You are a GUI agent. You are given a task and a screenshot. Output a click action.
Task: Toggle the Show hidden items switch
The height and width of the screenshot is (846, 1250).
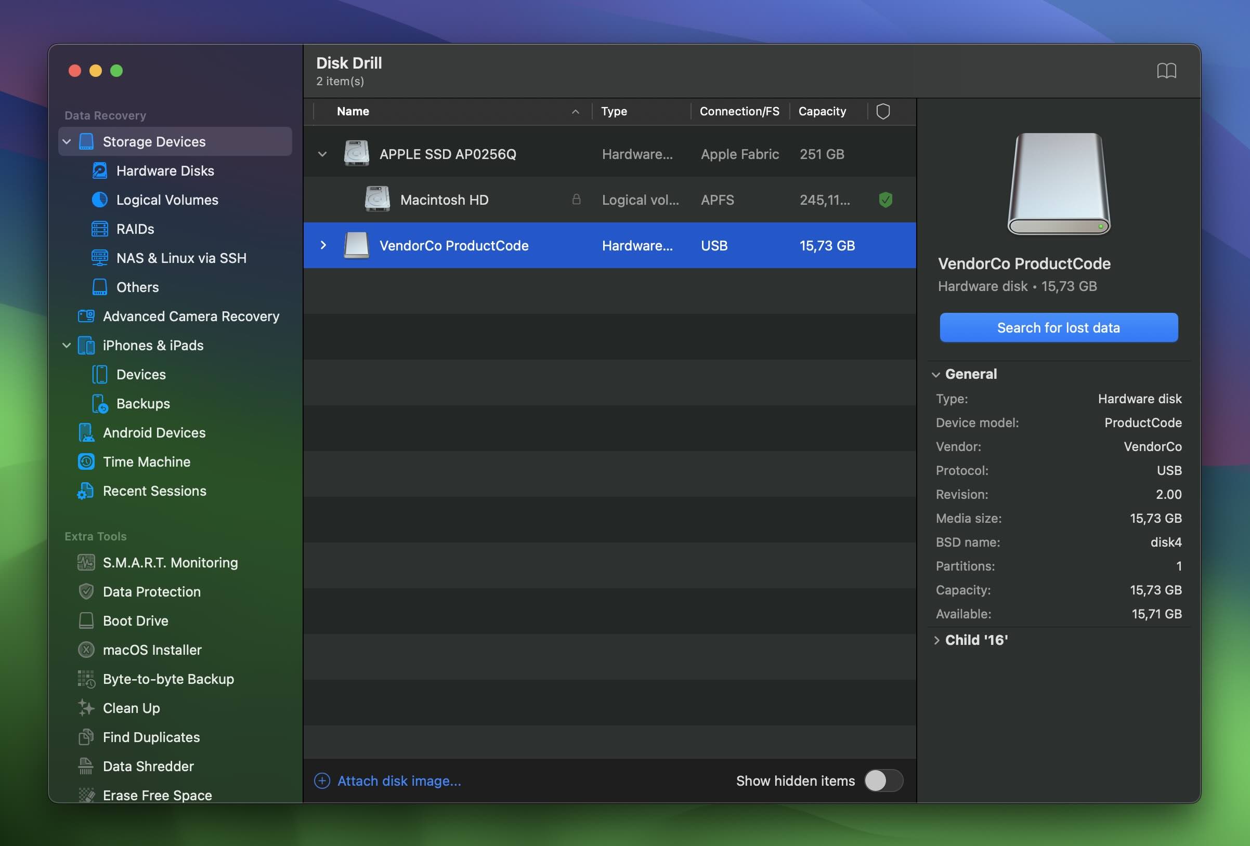point(883,781)
